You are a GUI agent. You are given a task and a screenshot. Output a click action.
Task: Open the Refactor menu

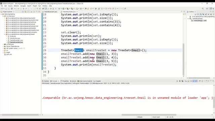pyautogui.click(x=16, y=6)
